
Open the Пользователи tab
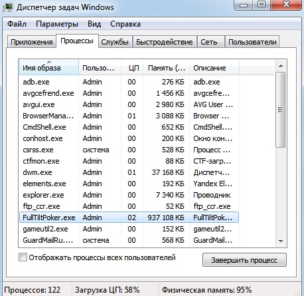[252, 42]
